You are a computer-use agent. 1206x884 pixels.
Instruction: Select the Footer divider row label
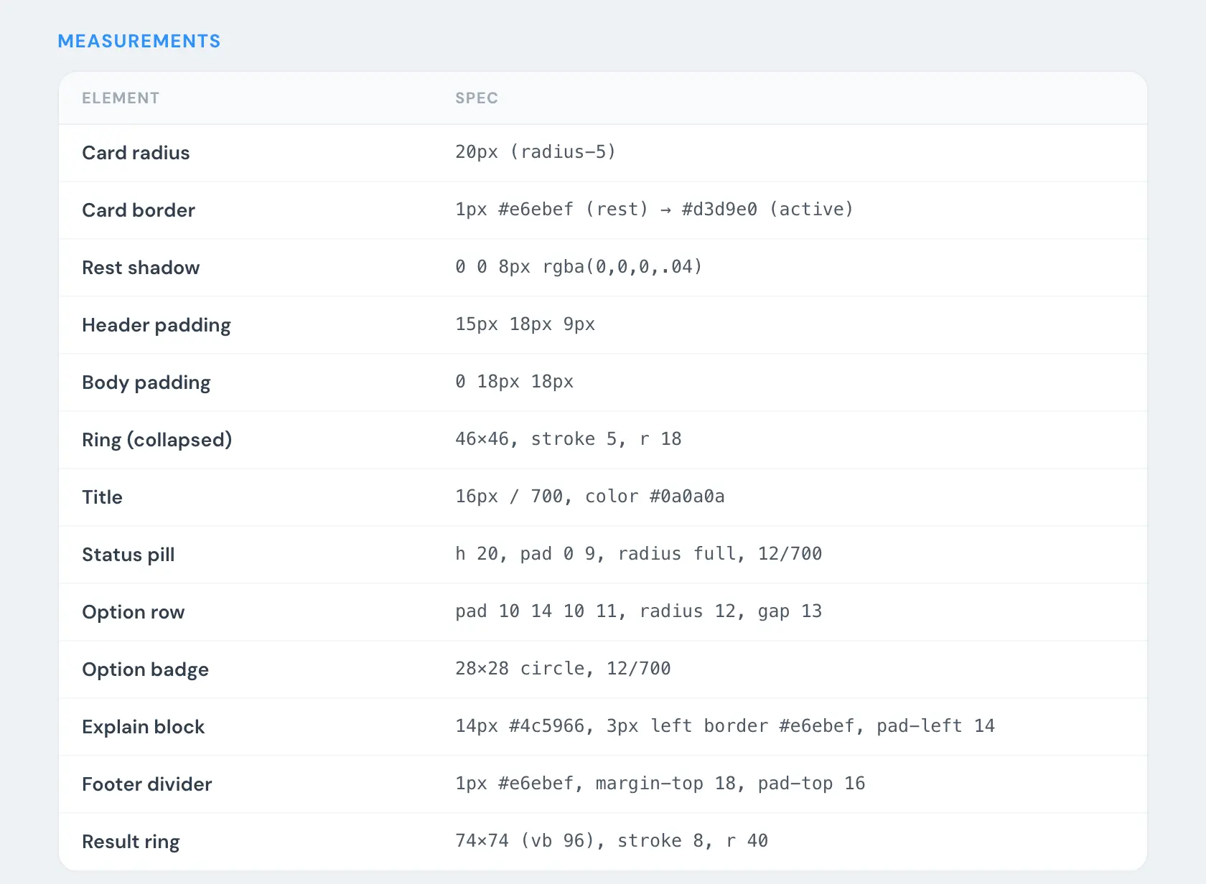pos(147,784)
